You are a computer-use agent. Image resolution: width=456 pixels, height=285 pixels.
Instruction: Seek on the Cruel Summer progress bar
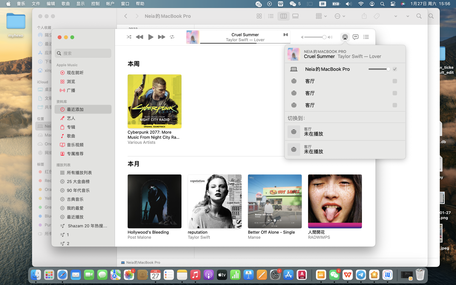[x=245, y=43]
